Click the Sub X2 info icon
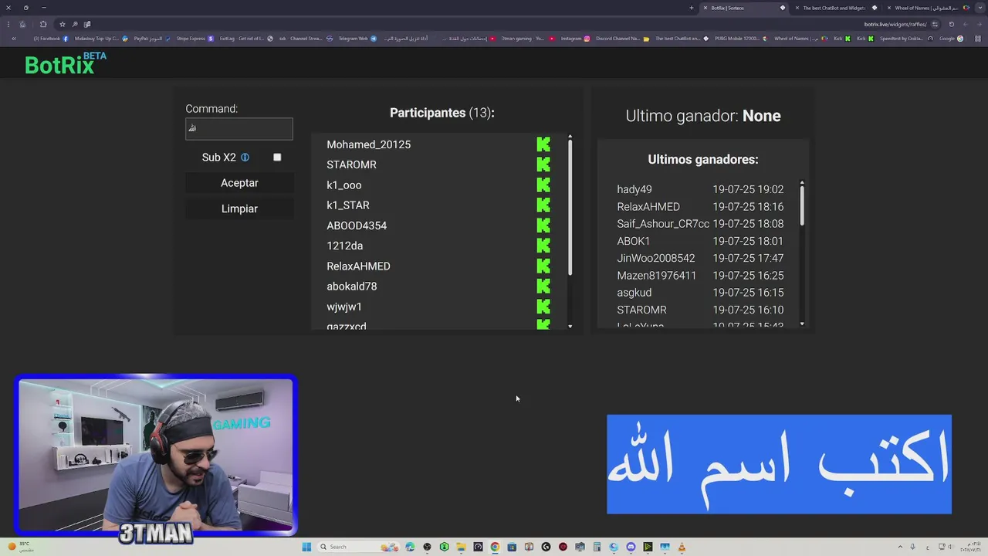The width and height of the screenshot is (988, 556). click(245, 158)
